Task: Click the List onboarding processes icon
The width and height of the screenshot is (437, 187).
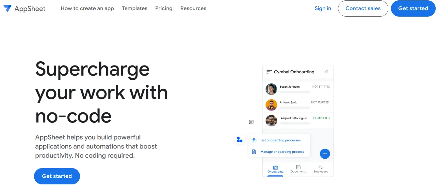Action: [x=254, y=140]
